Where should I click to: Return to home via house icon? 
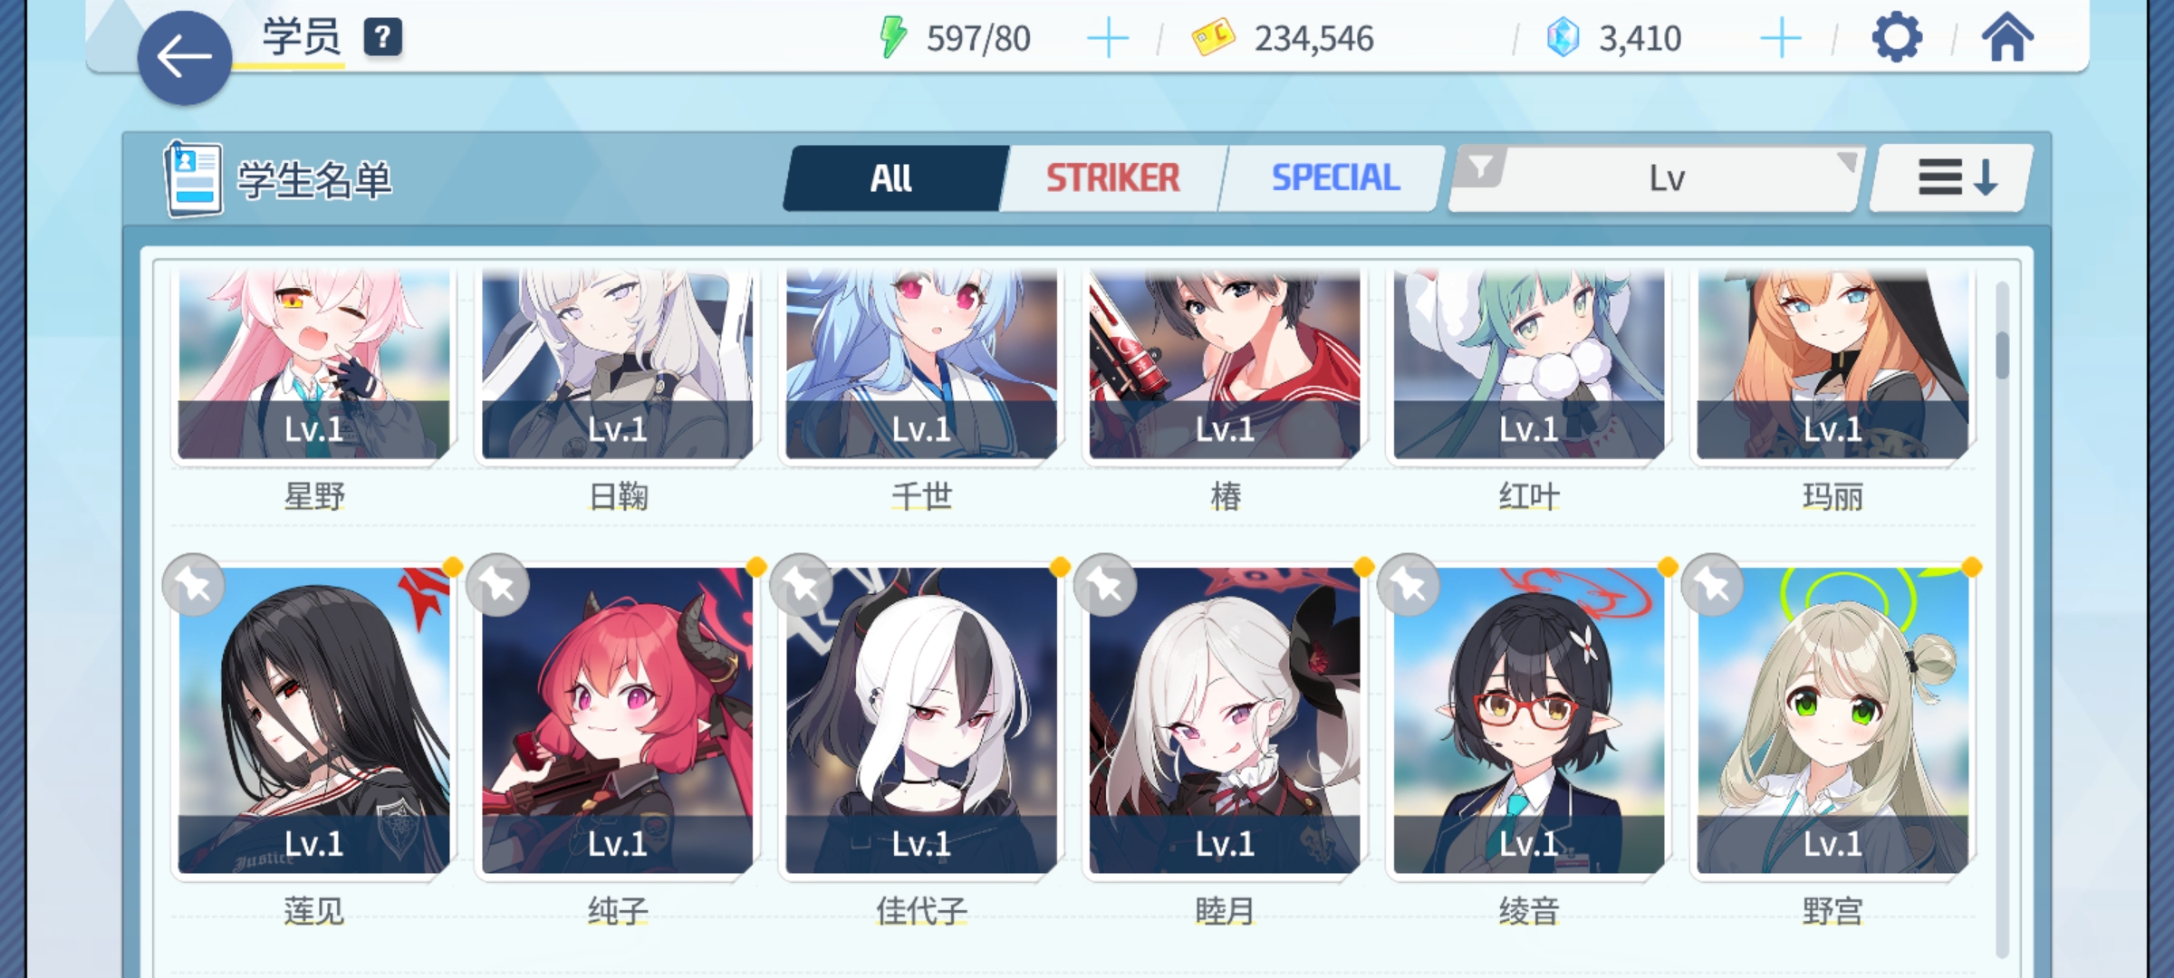point(2007,38)
